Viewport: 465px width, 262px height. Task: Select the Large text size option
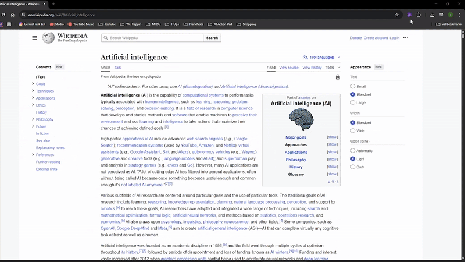(353, 102)
